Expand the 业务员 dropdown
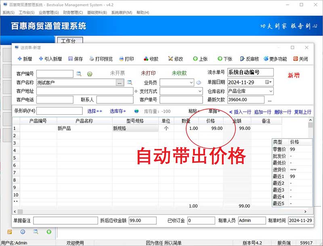Screen dimensions: 323x246 191,83
